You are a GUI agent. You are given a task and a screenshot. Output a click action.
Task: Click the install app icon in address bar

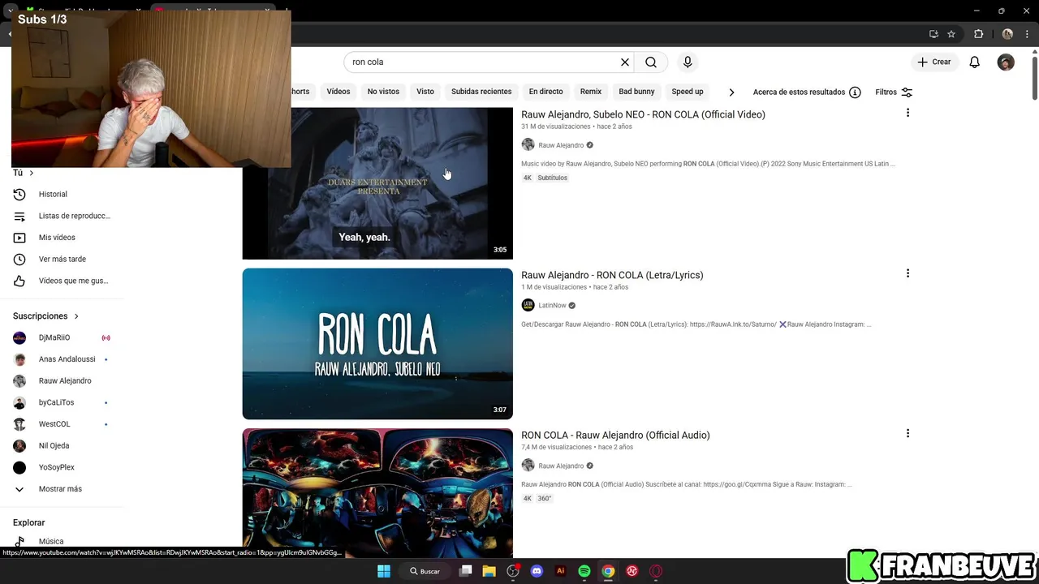[x=933, y=34]
